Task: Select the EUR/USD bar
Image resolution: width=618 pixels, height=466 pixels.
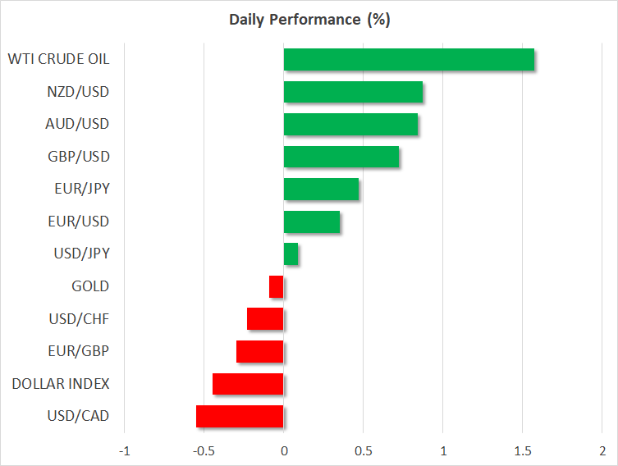Action: pos(311,222)
